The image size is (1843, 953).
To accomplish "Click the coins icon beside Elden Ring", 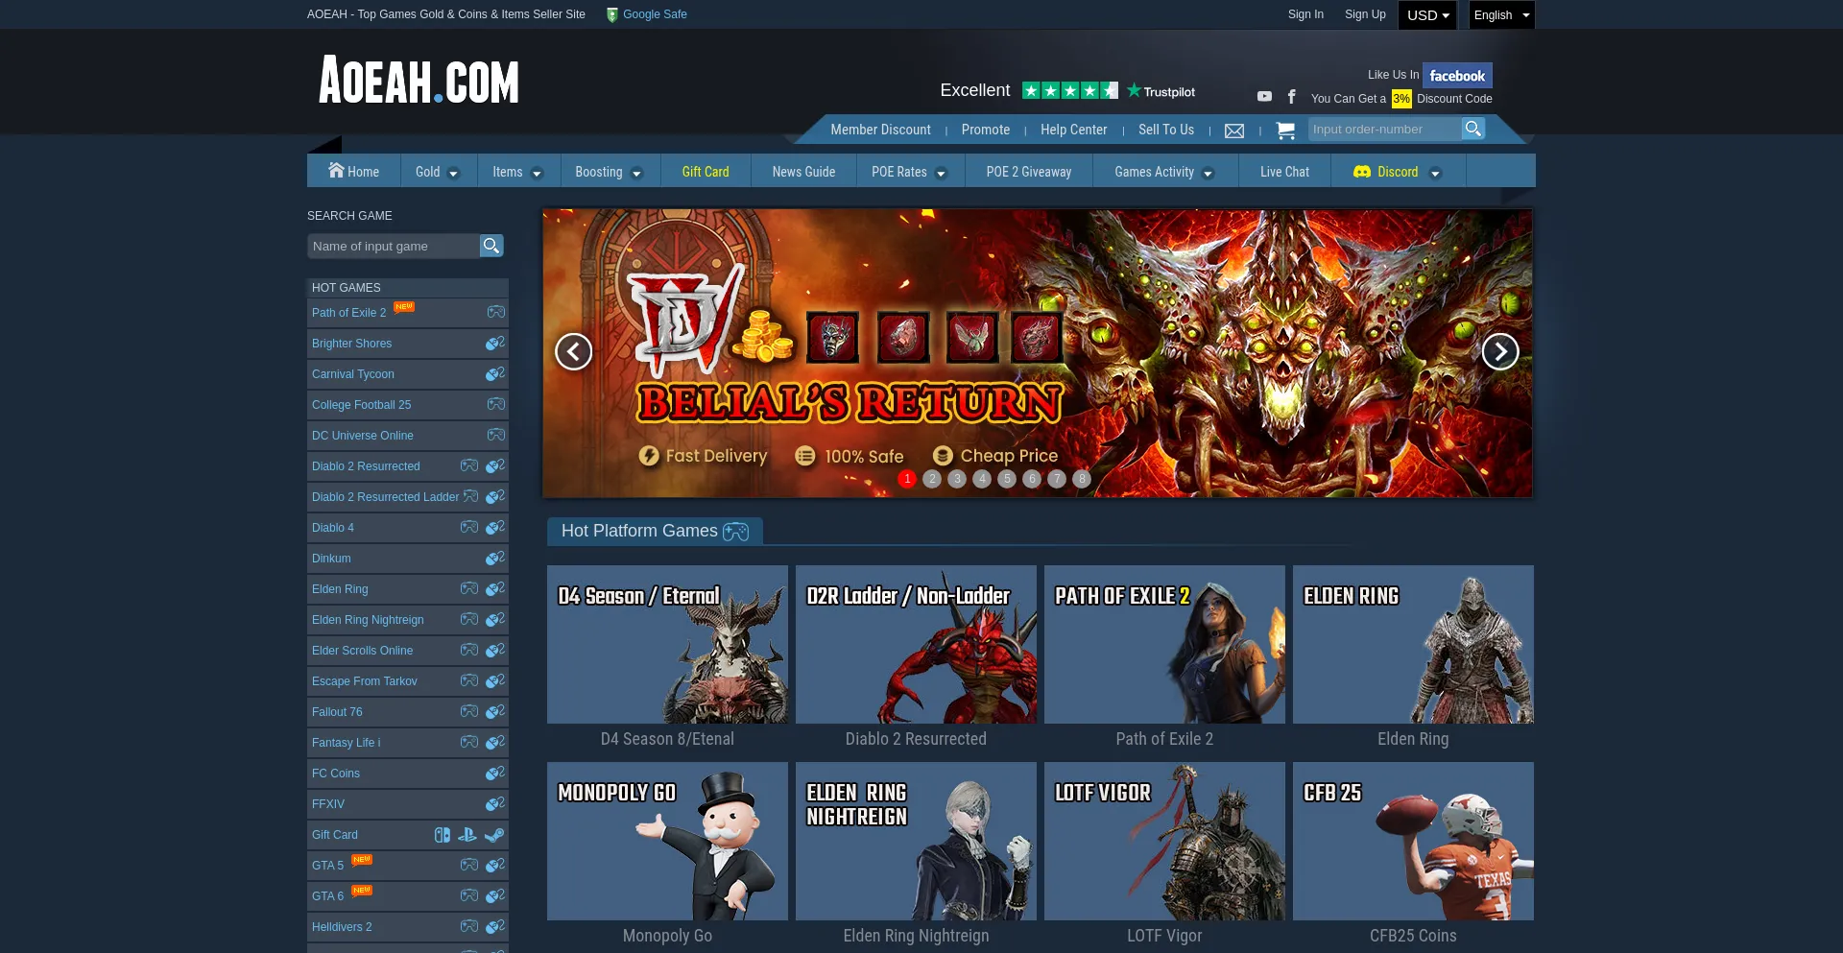I will pyautogui.click(x=495, y=588).
